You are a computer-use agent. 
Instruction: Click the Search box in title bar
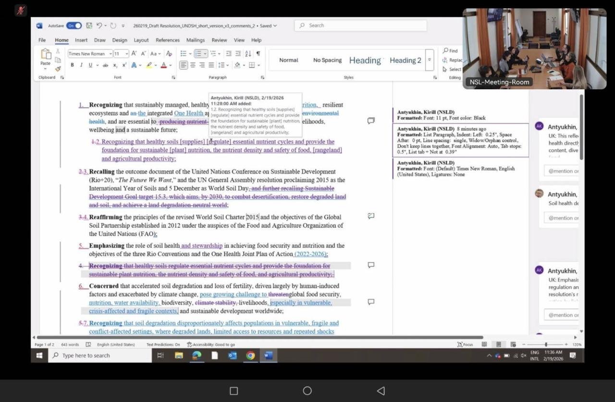point(360,25)
